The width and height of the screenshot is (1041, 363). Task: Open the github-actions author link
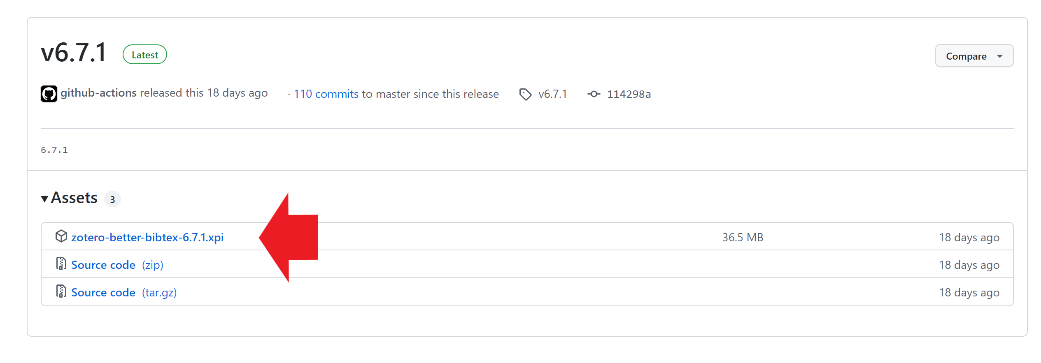click(98, 93)
